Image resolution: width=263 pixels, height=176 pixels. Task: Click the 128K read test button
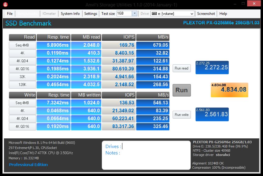[x=23, y=84]
